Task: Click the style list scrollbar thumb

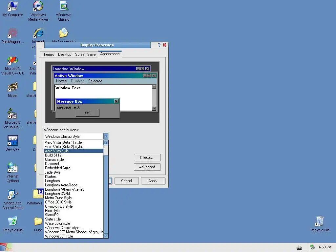Action: tap(106, 194)
